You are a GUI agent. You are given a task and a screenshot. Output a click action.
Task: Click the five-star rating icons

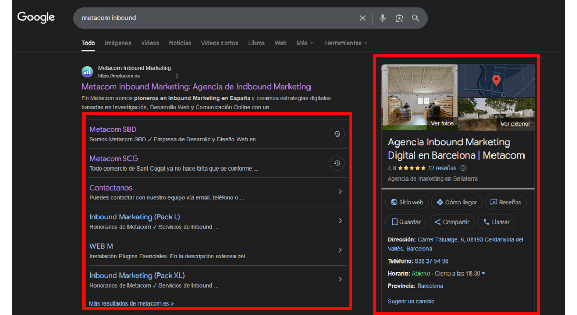pos(411,168)
